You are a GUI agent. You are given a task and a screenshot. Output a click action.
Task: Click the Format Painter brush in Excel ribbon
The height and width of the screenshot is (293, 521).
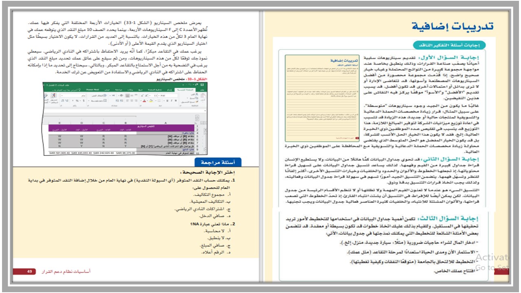coord(197,102)
